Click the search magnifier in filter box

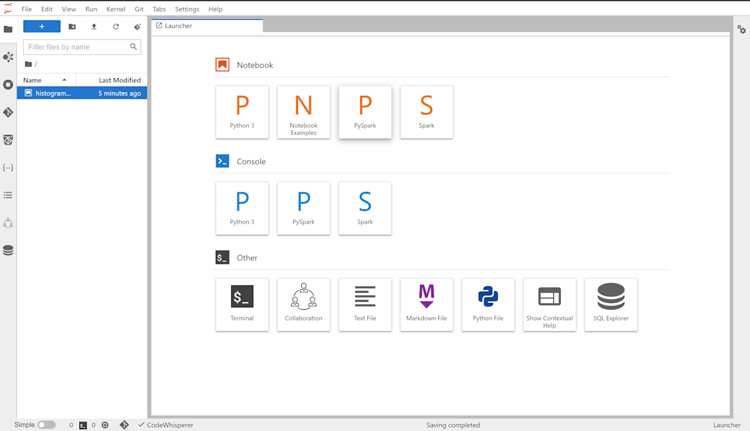click(133, 47)
